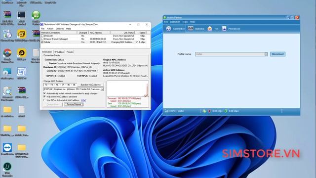Open the dark green U desktop icon
The height and width of the screenshot is (178, 316).
(7, 167)
